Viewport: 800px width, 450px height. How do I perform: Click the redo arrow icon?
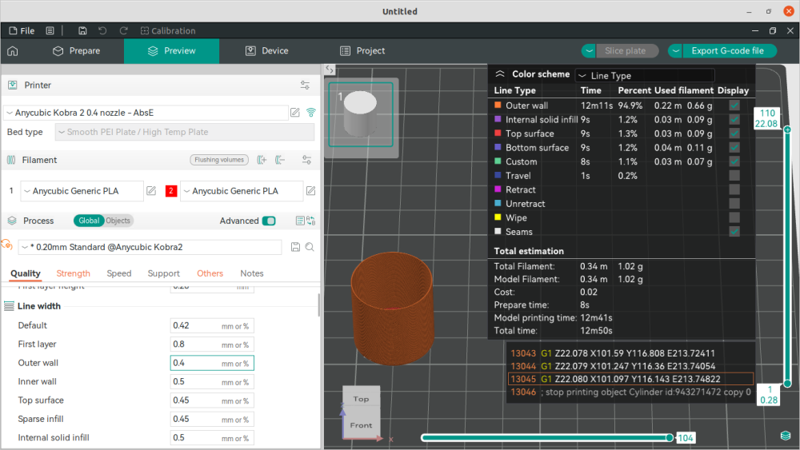pos(123,30)
